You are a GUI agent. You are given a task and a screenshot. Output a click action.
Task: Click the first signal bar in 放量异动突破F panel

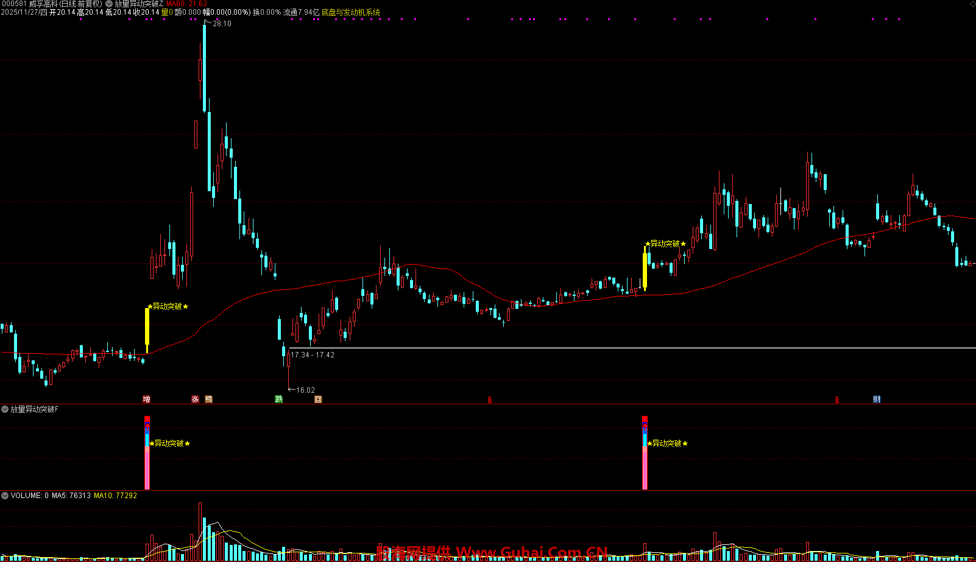coord(147,453)
